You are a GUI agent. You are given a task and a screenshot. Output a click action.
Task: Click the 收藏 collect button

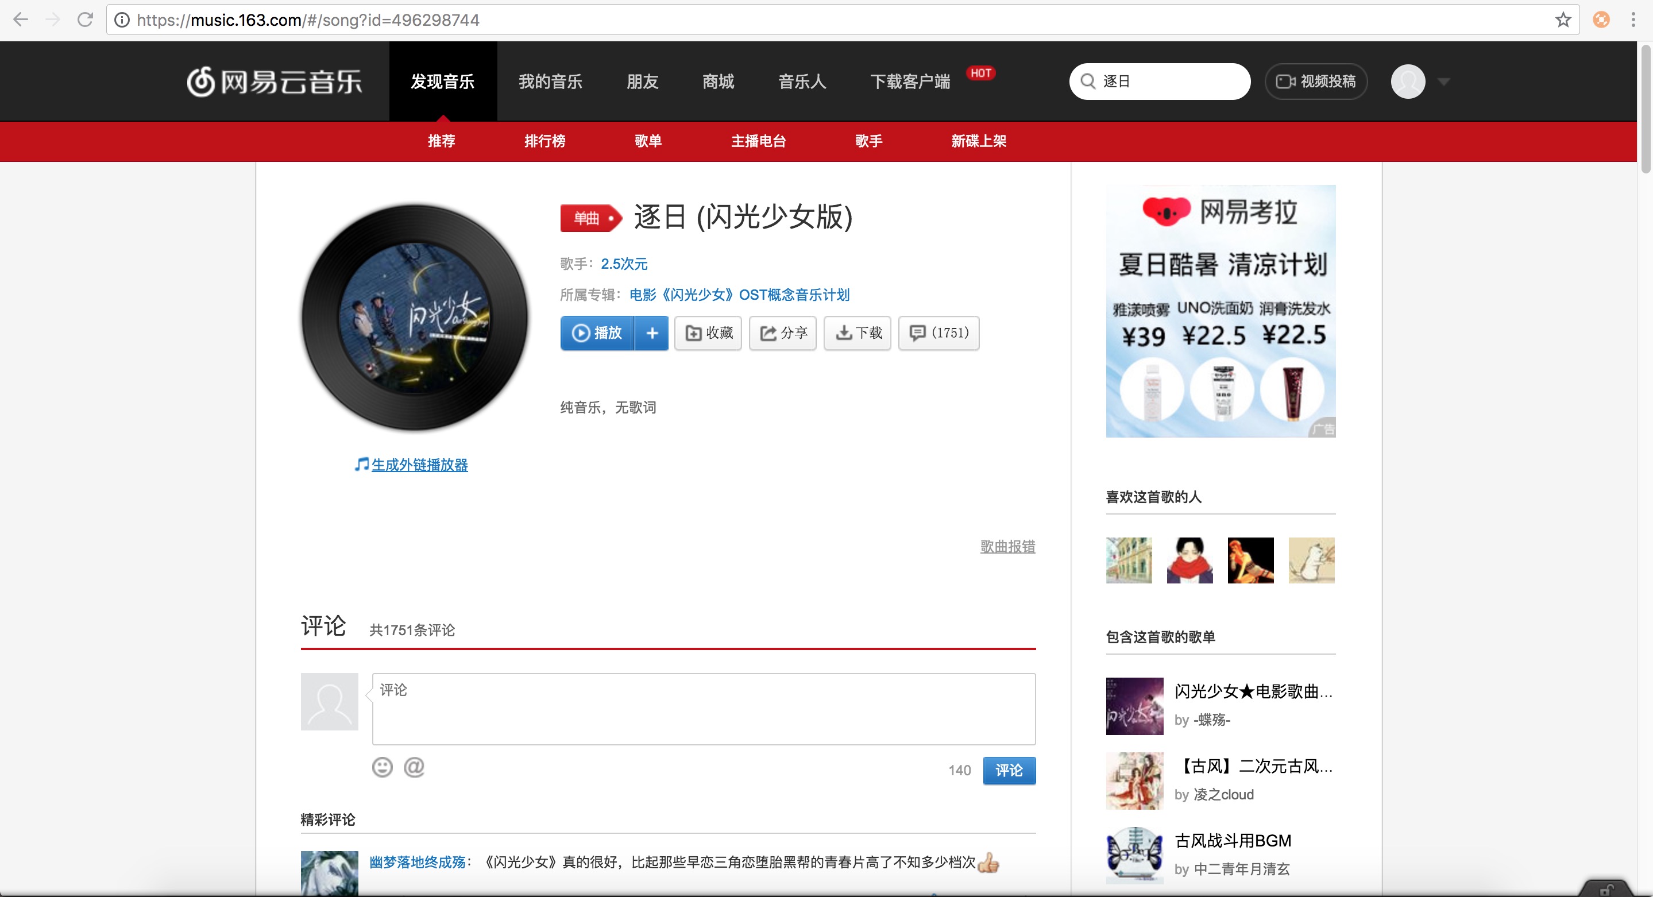click(x=708, y=333)
